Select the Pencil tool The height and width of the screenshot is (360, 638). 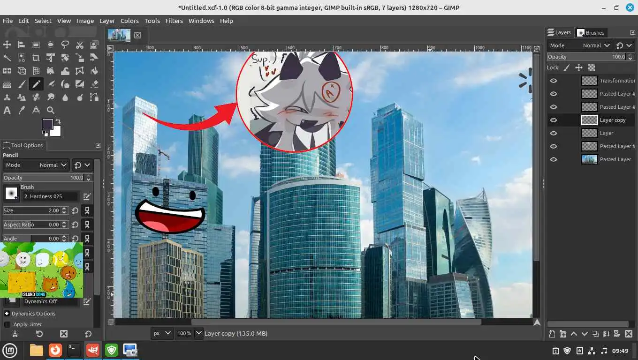tap(36, 84)
